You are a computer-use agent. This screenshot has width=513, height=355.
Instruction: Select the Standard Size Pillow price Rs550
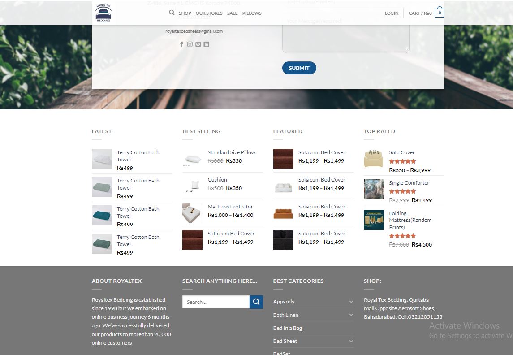coord(234,160)
